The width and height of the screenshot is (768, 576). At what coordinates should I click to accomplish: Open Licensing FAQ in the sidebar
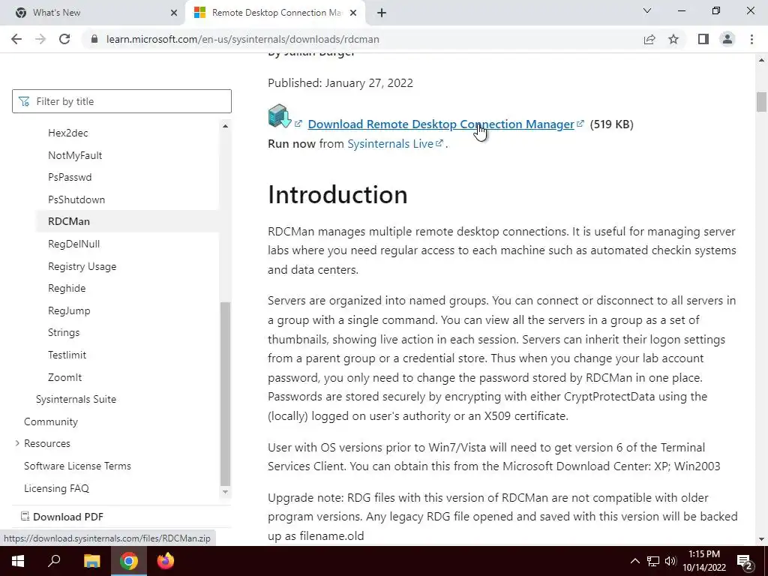[x=56, y=488]
